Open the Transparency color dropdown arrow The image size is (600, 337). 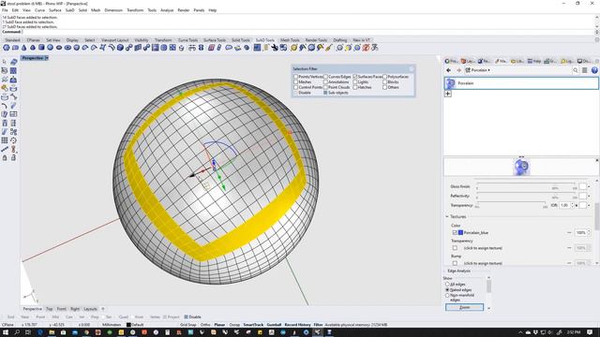point(589,205)
